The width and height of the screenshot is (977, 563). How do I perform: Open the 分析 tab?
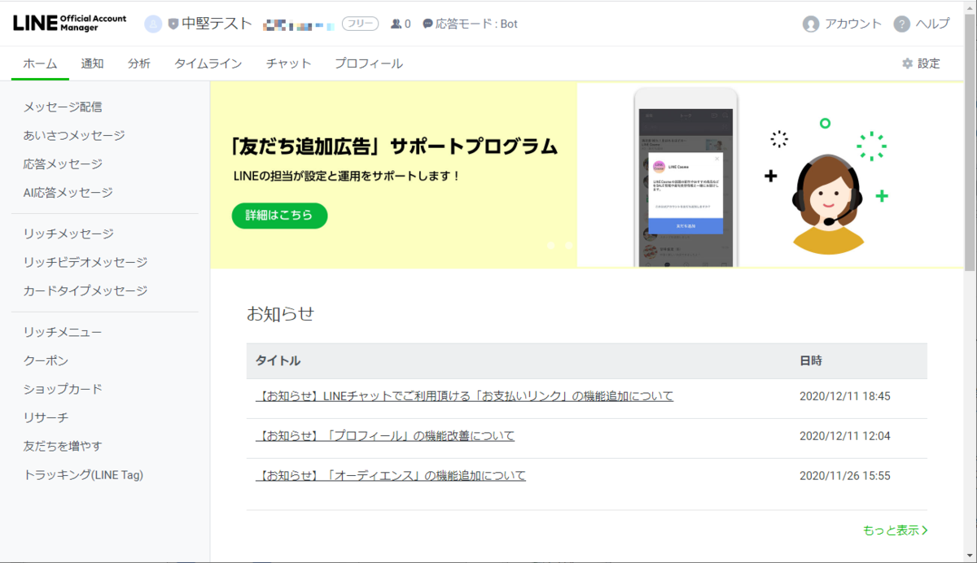click(139, 63)
